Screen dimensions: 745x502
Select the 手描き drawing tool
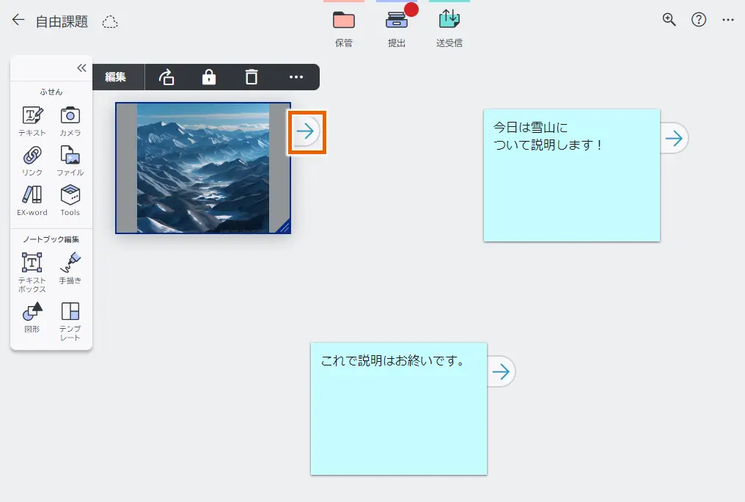tap(70, 266)
